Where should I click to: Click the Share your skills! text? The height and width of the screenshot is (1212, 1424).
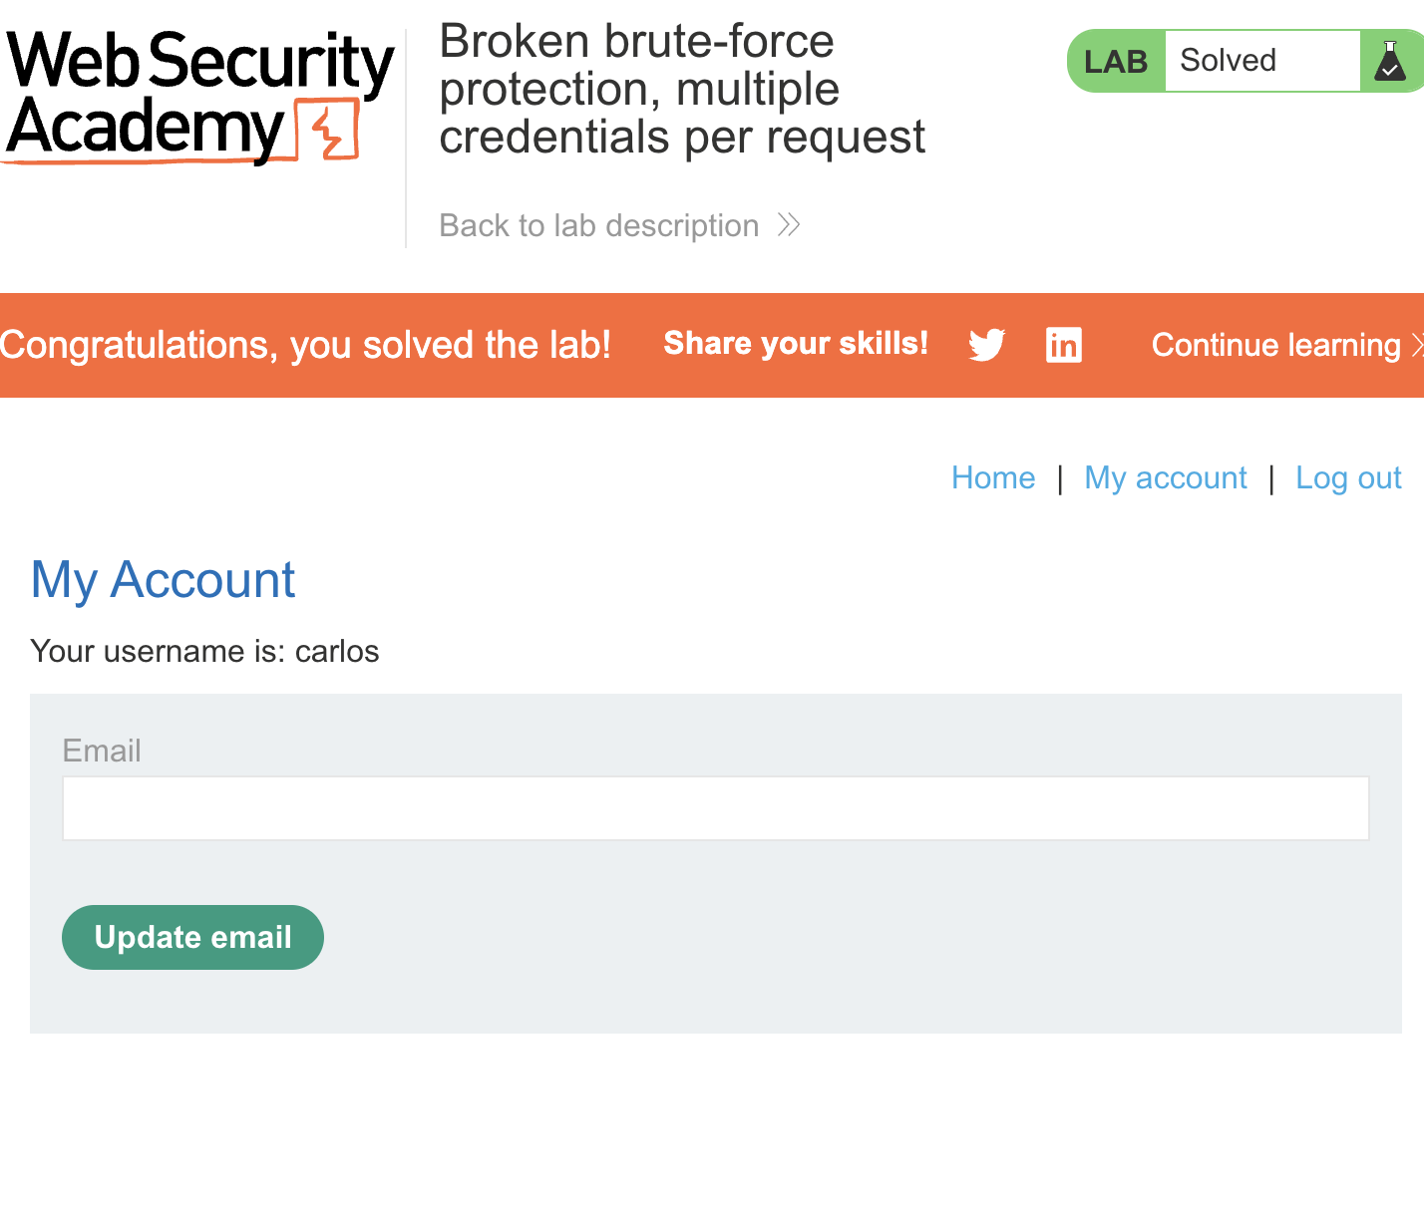796,344
